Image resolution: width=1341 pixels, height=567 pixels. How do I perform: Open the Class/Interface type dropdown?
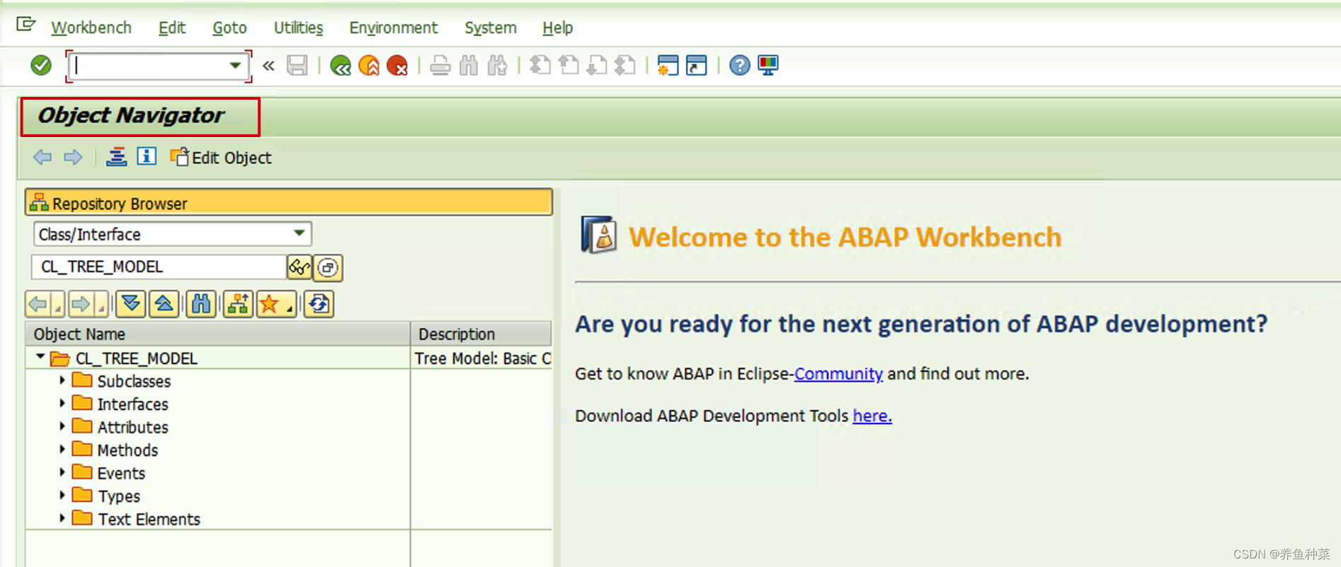299,233
